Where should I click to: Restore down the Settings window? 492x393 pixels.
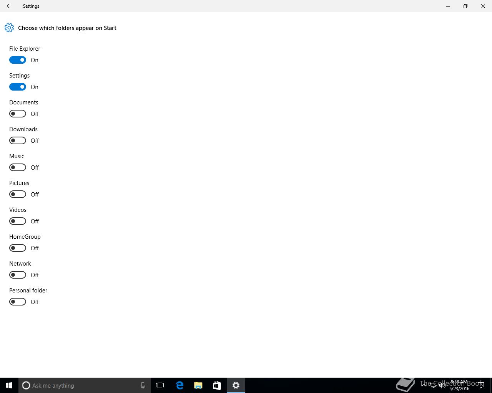[465, 6]
